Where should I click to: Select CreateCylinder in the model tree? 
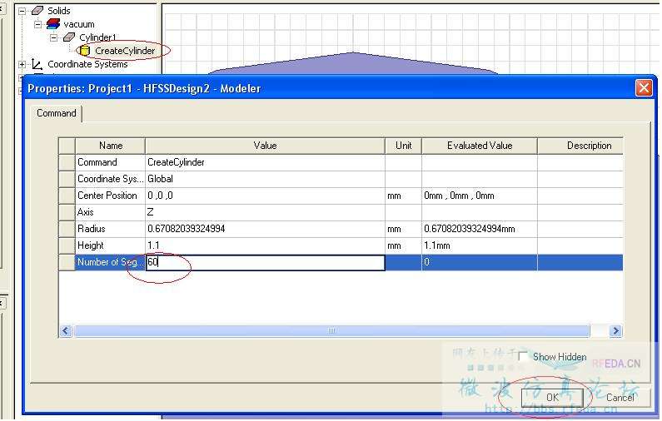125,51
